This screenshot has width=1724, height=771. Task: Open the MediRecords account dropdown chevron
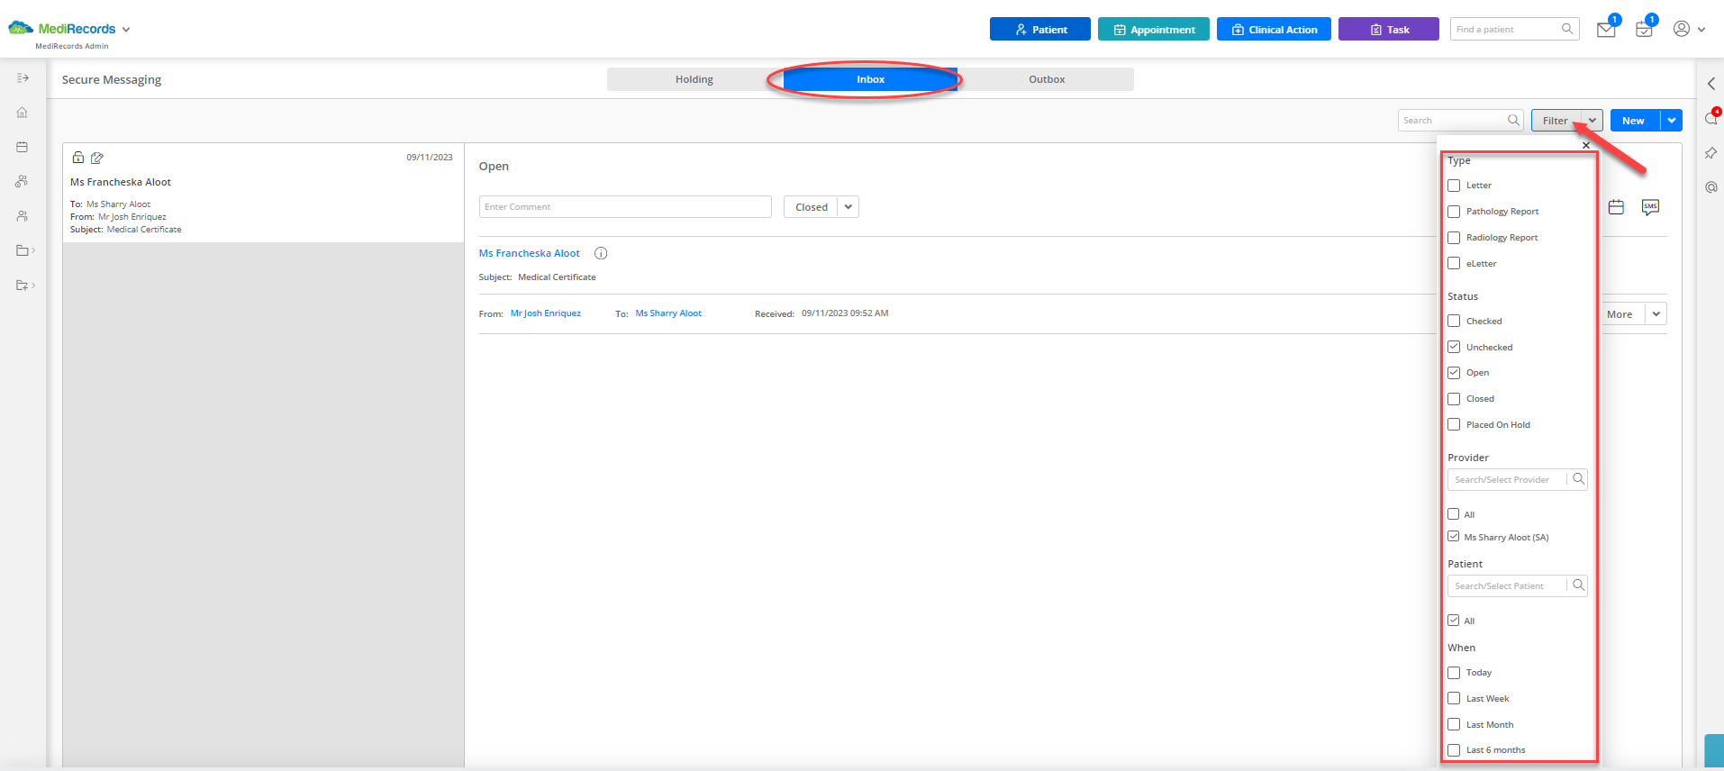pos(126,30)
